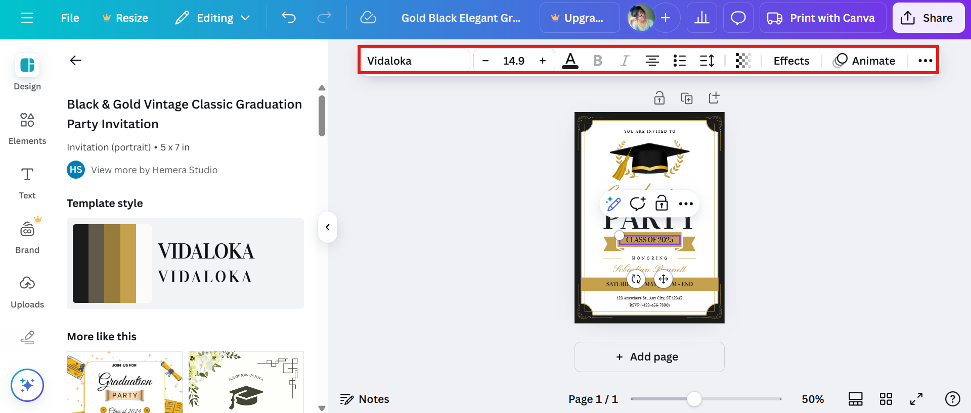
Task: Select the black color swatch in template style
Action: (80, 264)
